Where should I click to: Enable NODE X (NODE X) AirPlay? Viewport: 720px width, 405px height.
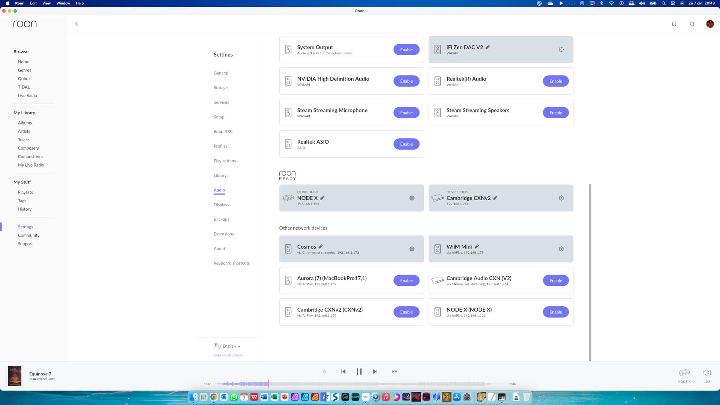tap(555, 312)
